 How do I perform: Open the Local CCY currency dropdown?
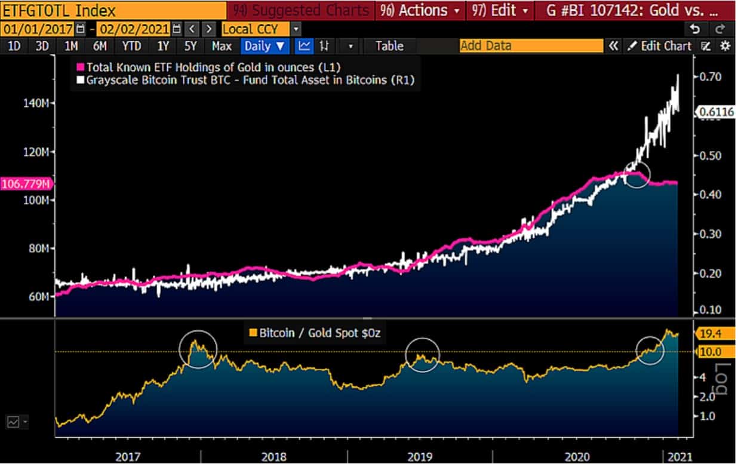pos(295,29)
